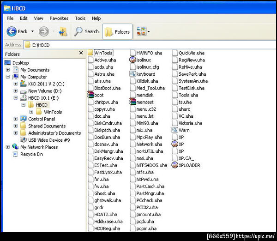Open the Help menu
The height and width of the screenshot is (241, 277).
pyautogui.click(x=96, y=18)
